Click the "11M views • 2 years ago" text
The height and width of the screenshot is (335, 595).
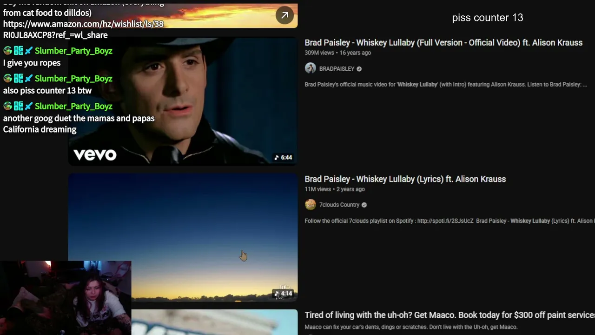335,189
